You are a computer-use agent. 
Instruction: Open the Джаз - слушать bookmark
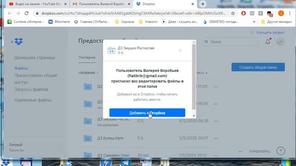click(180, 22)
